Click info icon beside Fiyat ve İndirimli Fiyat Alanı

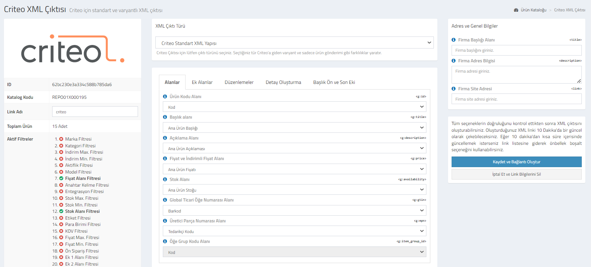click(165, 158)
